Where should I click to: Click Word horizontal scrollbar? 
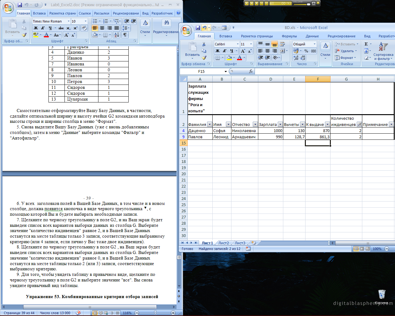click(89, 307)
